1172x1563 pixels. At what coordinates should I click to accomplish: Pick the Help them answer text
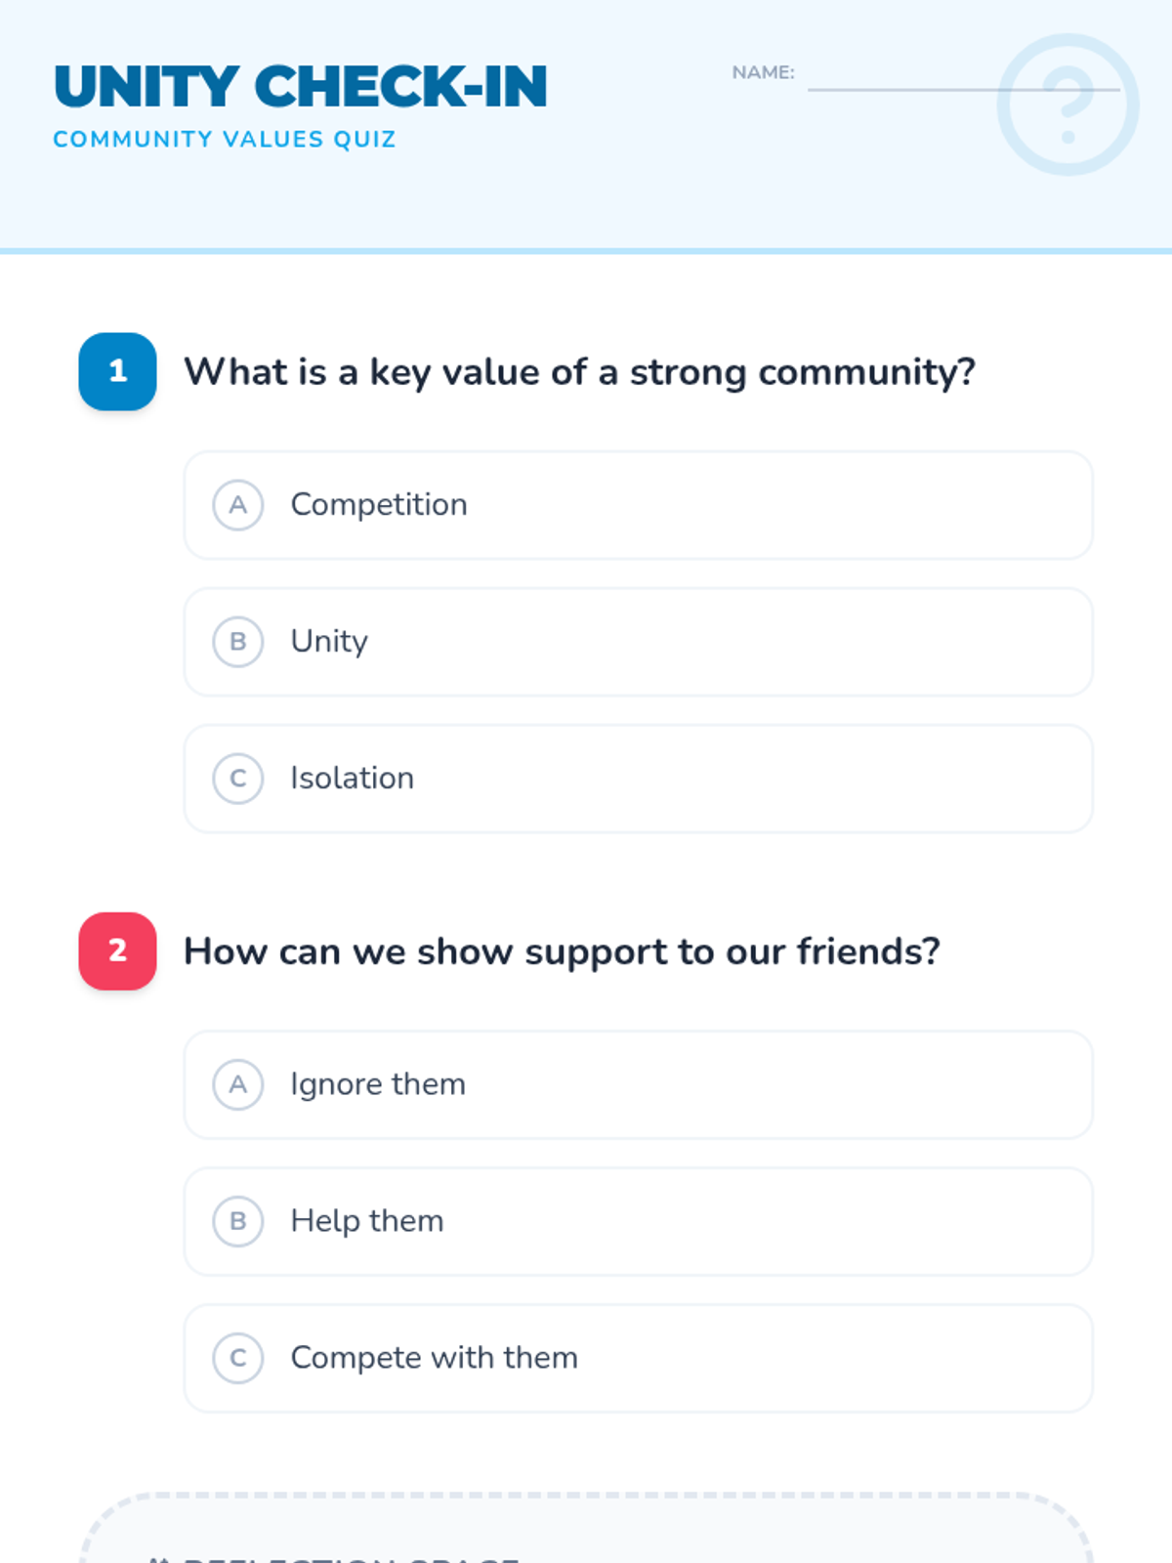pos(367,1221)
